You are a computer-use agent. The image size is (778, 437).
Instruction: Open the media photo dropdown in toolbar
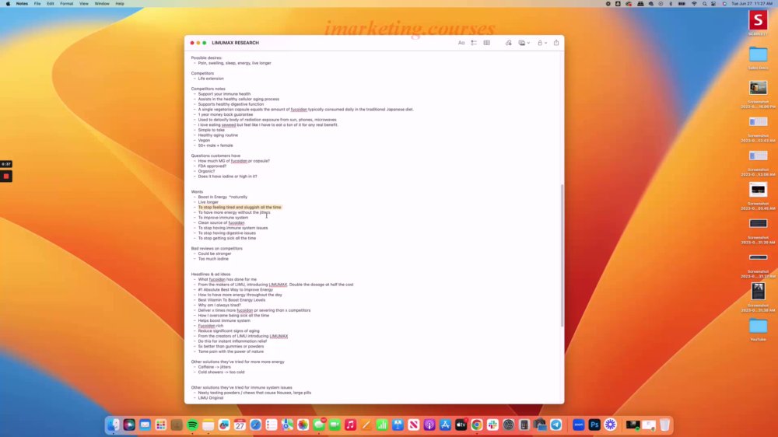click(524, 43)
